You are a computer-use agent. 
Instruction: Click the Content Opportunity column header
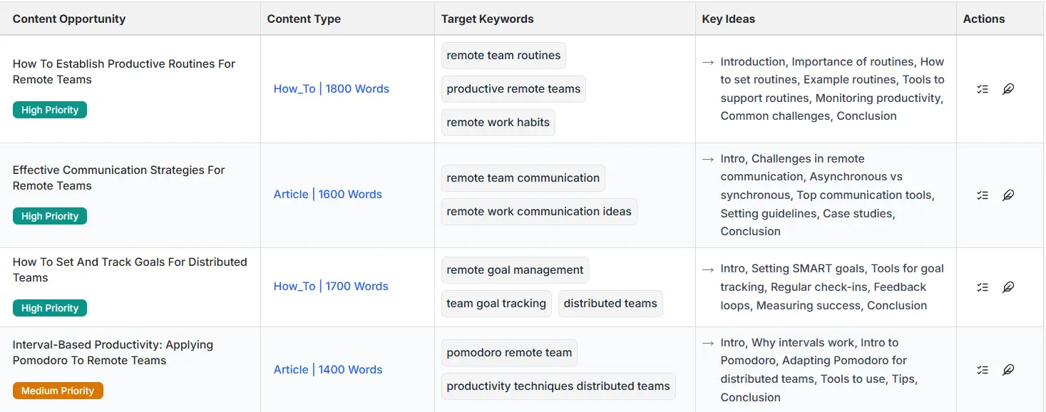tap(69, 19)
